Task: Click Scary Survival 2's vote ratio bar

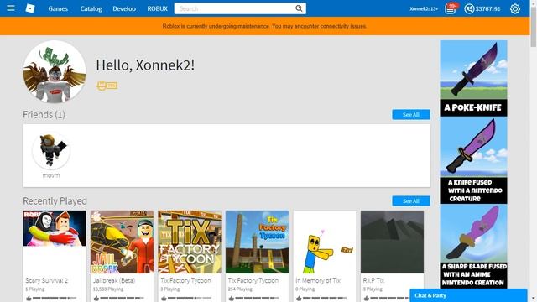Action: (55, 299)
